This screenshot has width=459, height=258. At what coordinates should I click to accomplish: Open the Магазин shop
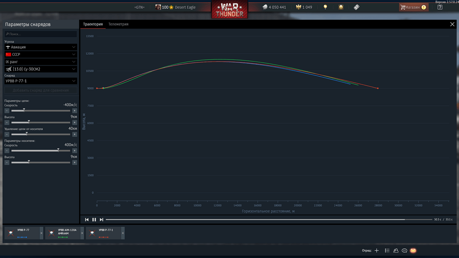414,7
